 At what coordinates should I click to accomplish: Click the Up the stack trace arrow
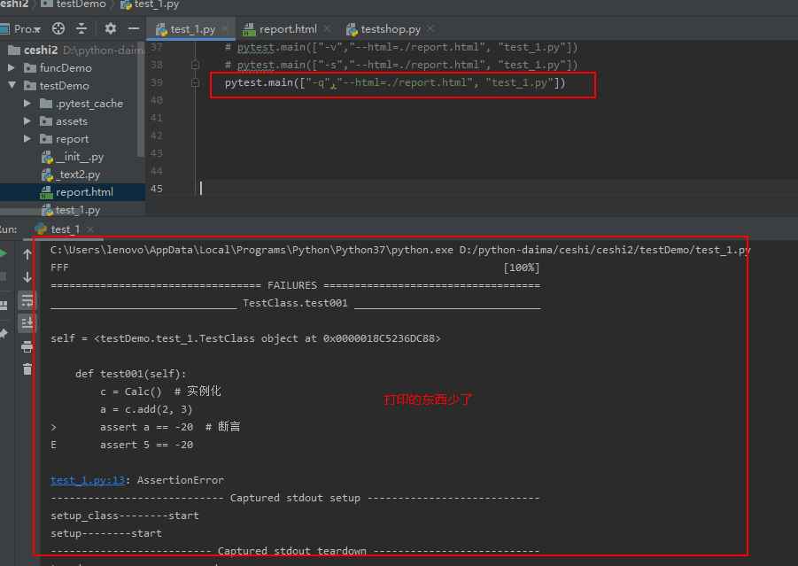tap(27, 254)
